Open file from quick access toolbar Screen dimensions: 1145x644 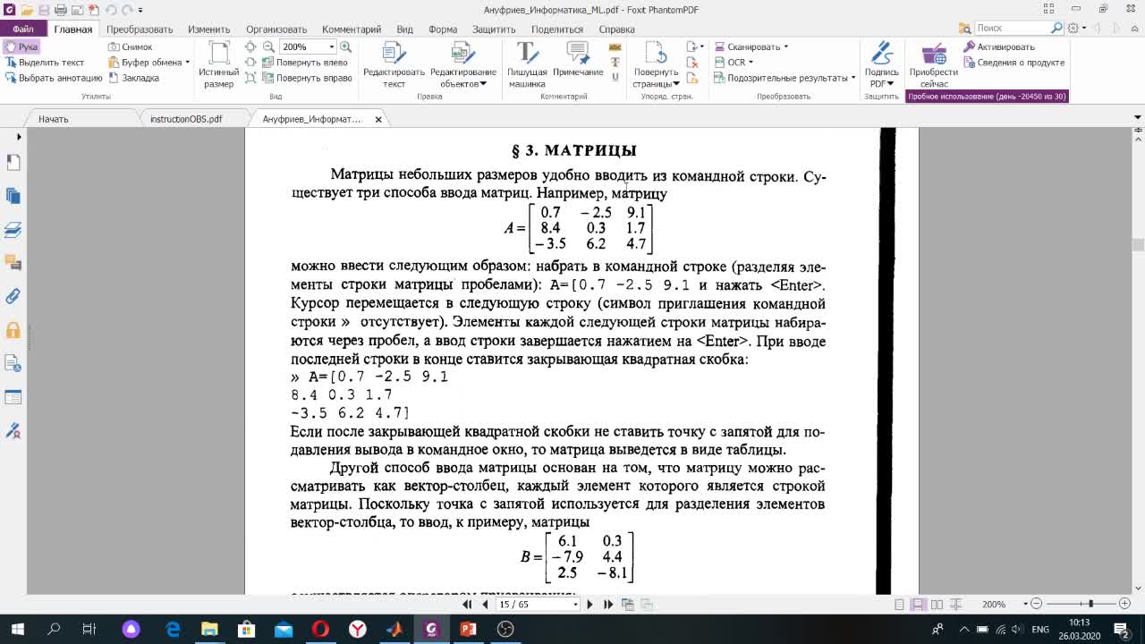(27, 10)
